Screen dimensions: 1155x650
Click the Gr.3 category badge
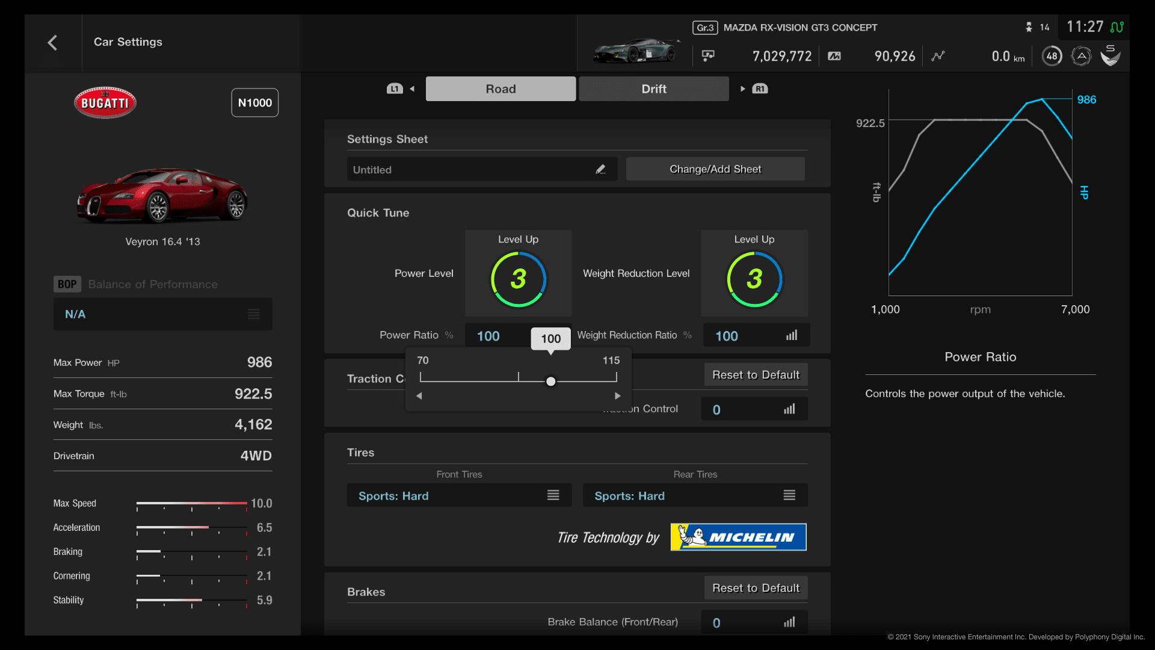pos(705,28)
